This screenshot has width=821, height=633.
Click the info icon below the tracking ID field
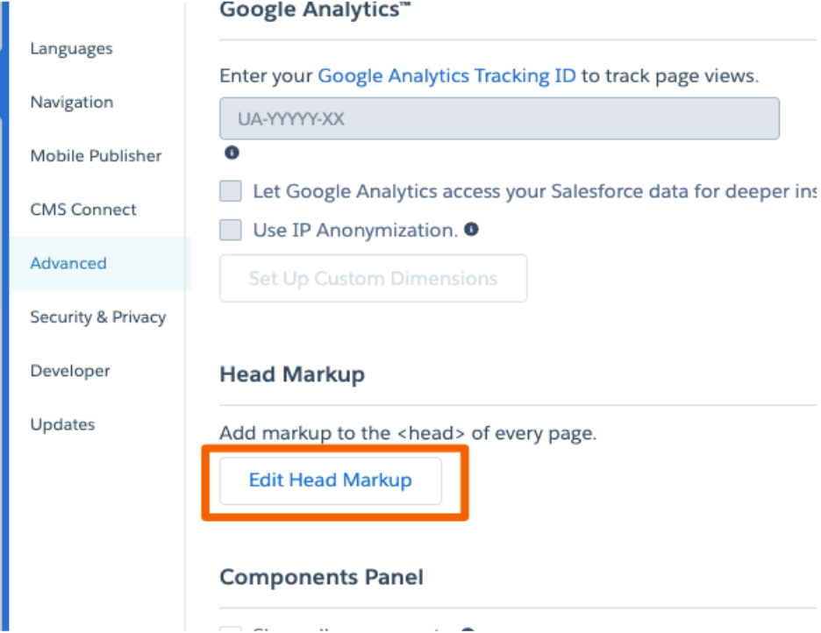coord(232,153)
